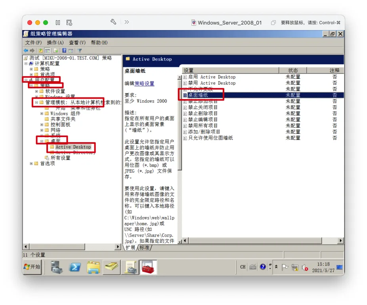Open the VM settings wrench icon
The image size is (367, 305).
pyautogui.click(x=113, y=22)
